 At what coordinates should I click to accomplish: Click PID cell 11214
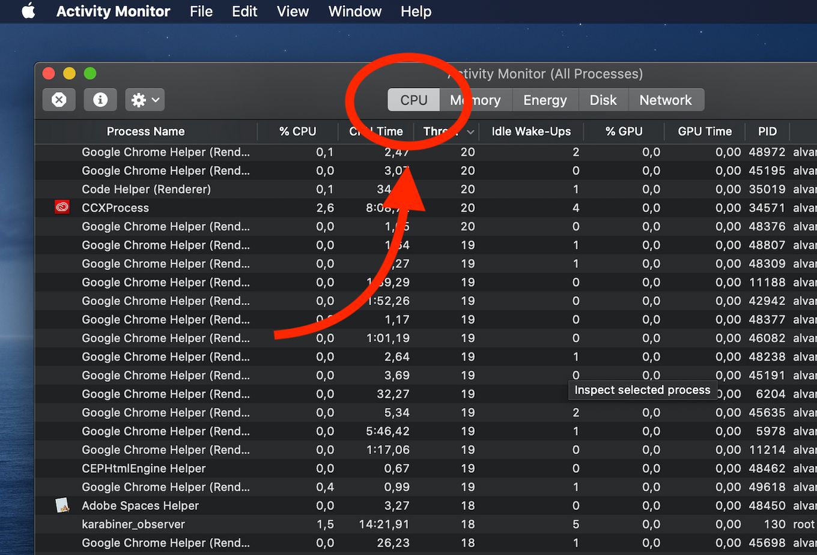(x=767, y=449)
